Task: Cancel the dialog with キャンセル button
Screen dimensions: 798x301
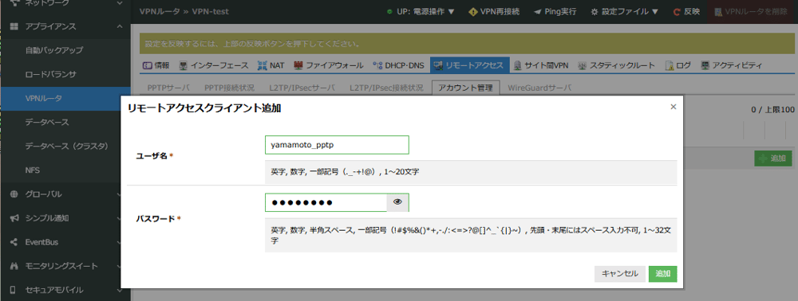Action: [x=620, y=274]
